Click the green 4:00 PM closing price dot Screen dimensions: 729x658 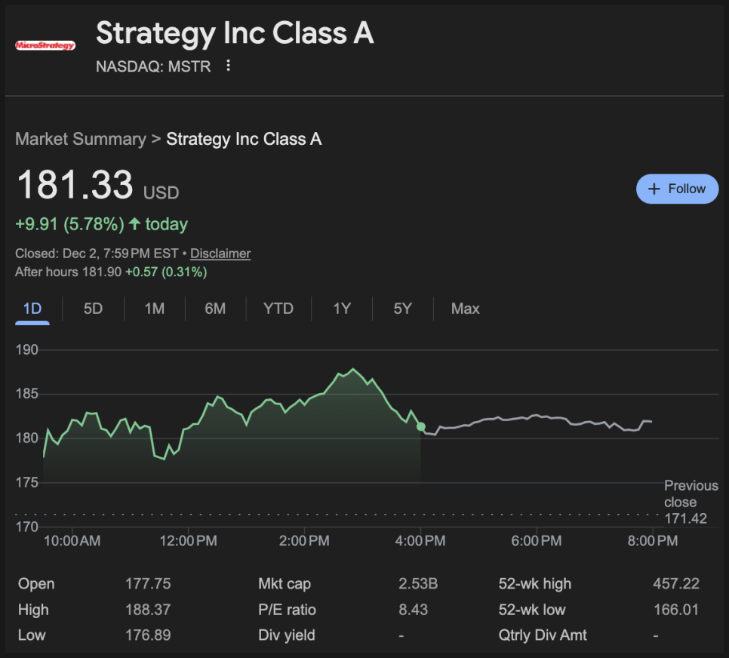(421, 427)
